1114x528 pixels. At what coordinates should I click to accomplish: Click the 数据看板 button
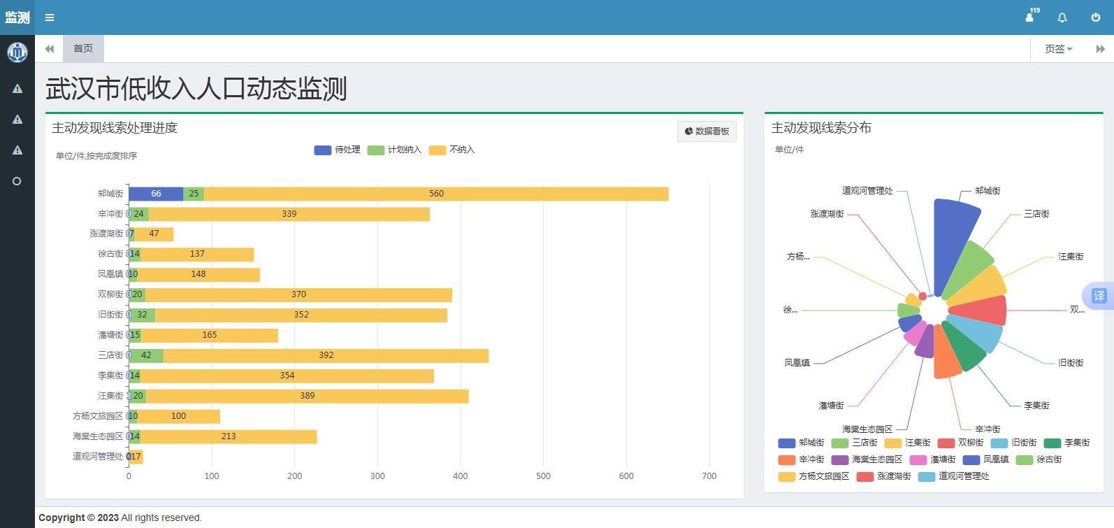click(x=707, y=131)
